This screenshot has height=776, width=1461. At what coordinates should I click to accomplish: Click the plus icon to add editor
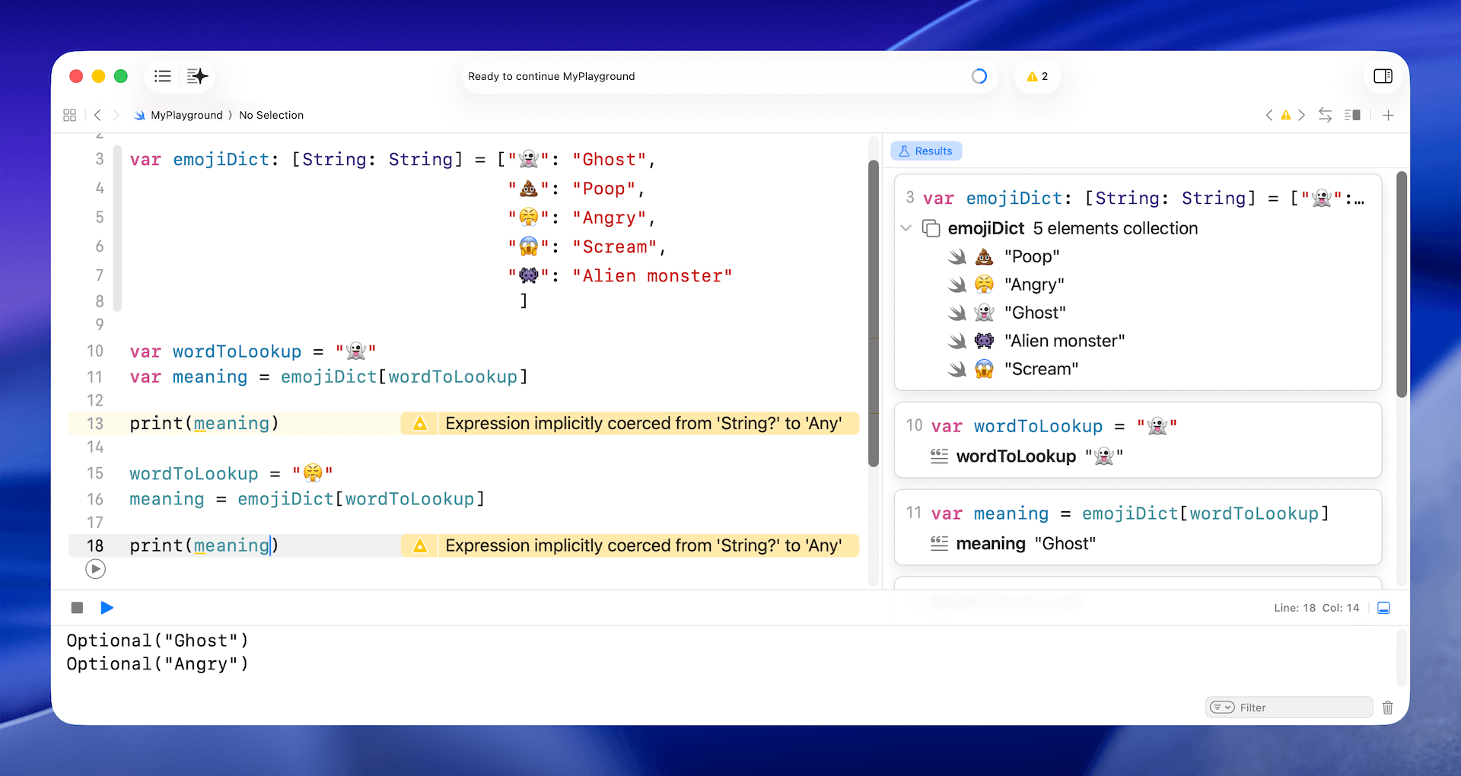tap(1388, 115)
